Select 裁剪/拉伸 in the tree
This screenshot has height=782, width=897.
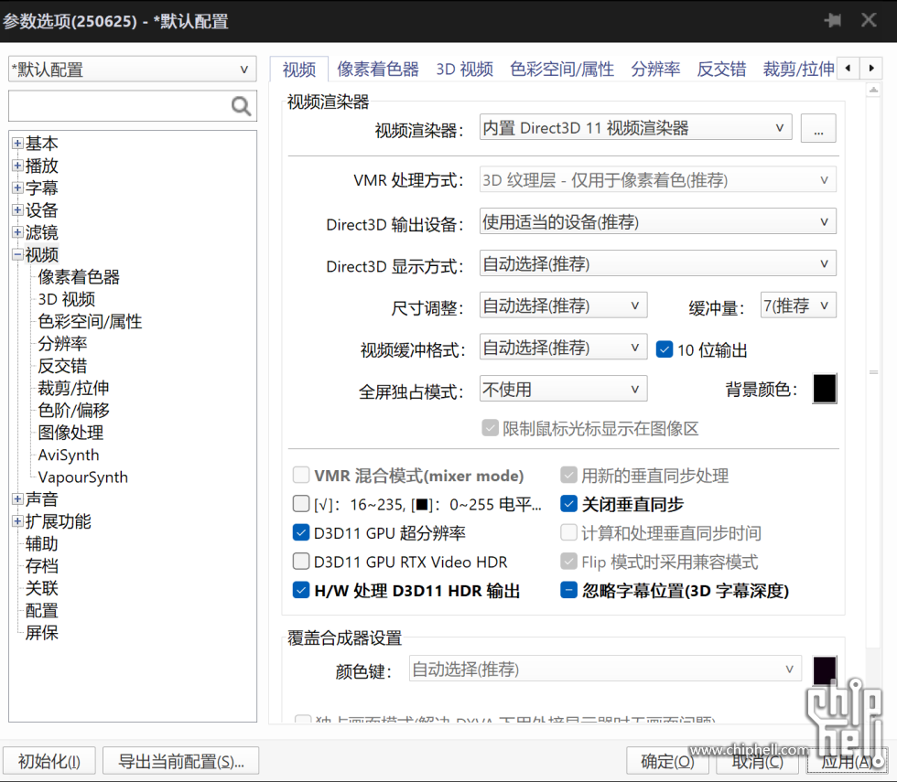coord(73,389)
